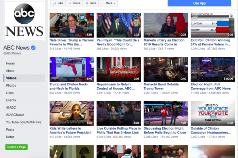Play the Markets Jittery video thumbnail
Viewport: 238px width, 158px height.
[x=166, y=25]
